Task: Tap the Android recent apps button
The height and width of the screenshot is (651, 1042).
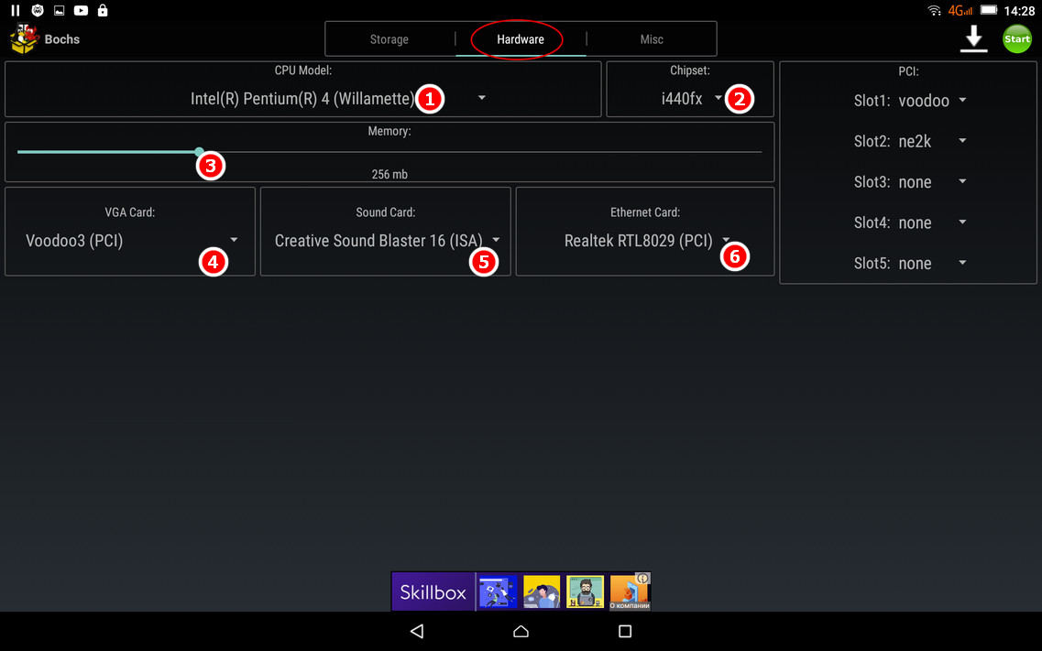Action: [625, 631]
